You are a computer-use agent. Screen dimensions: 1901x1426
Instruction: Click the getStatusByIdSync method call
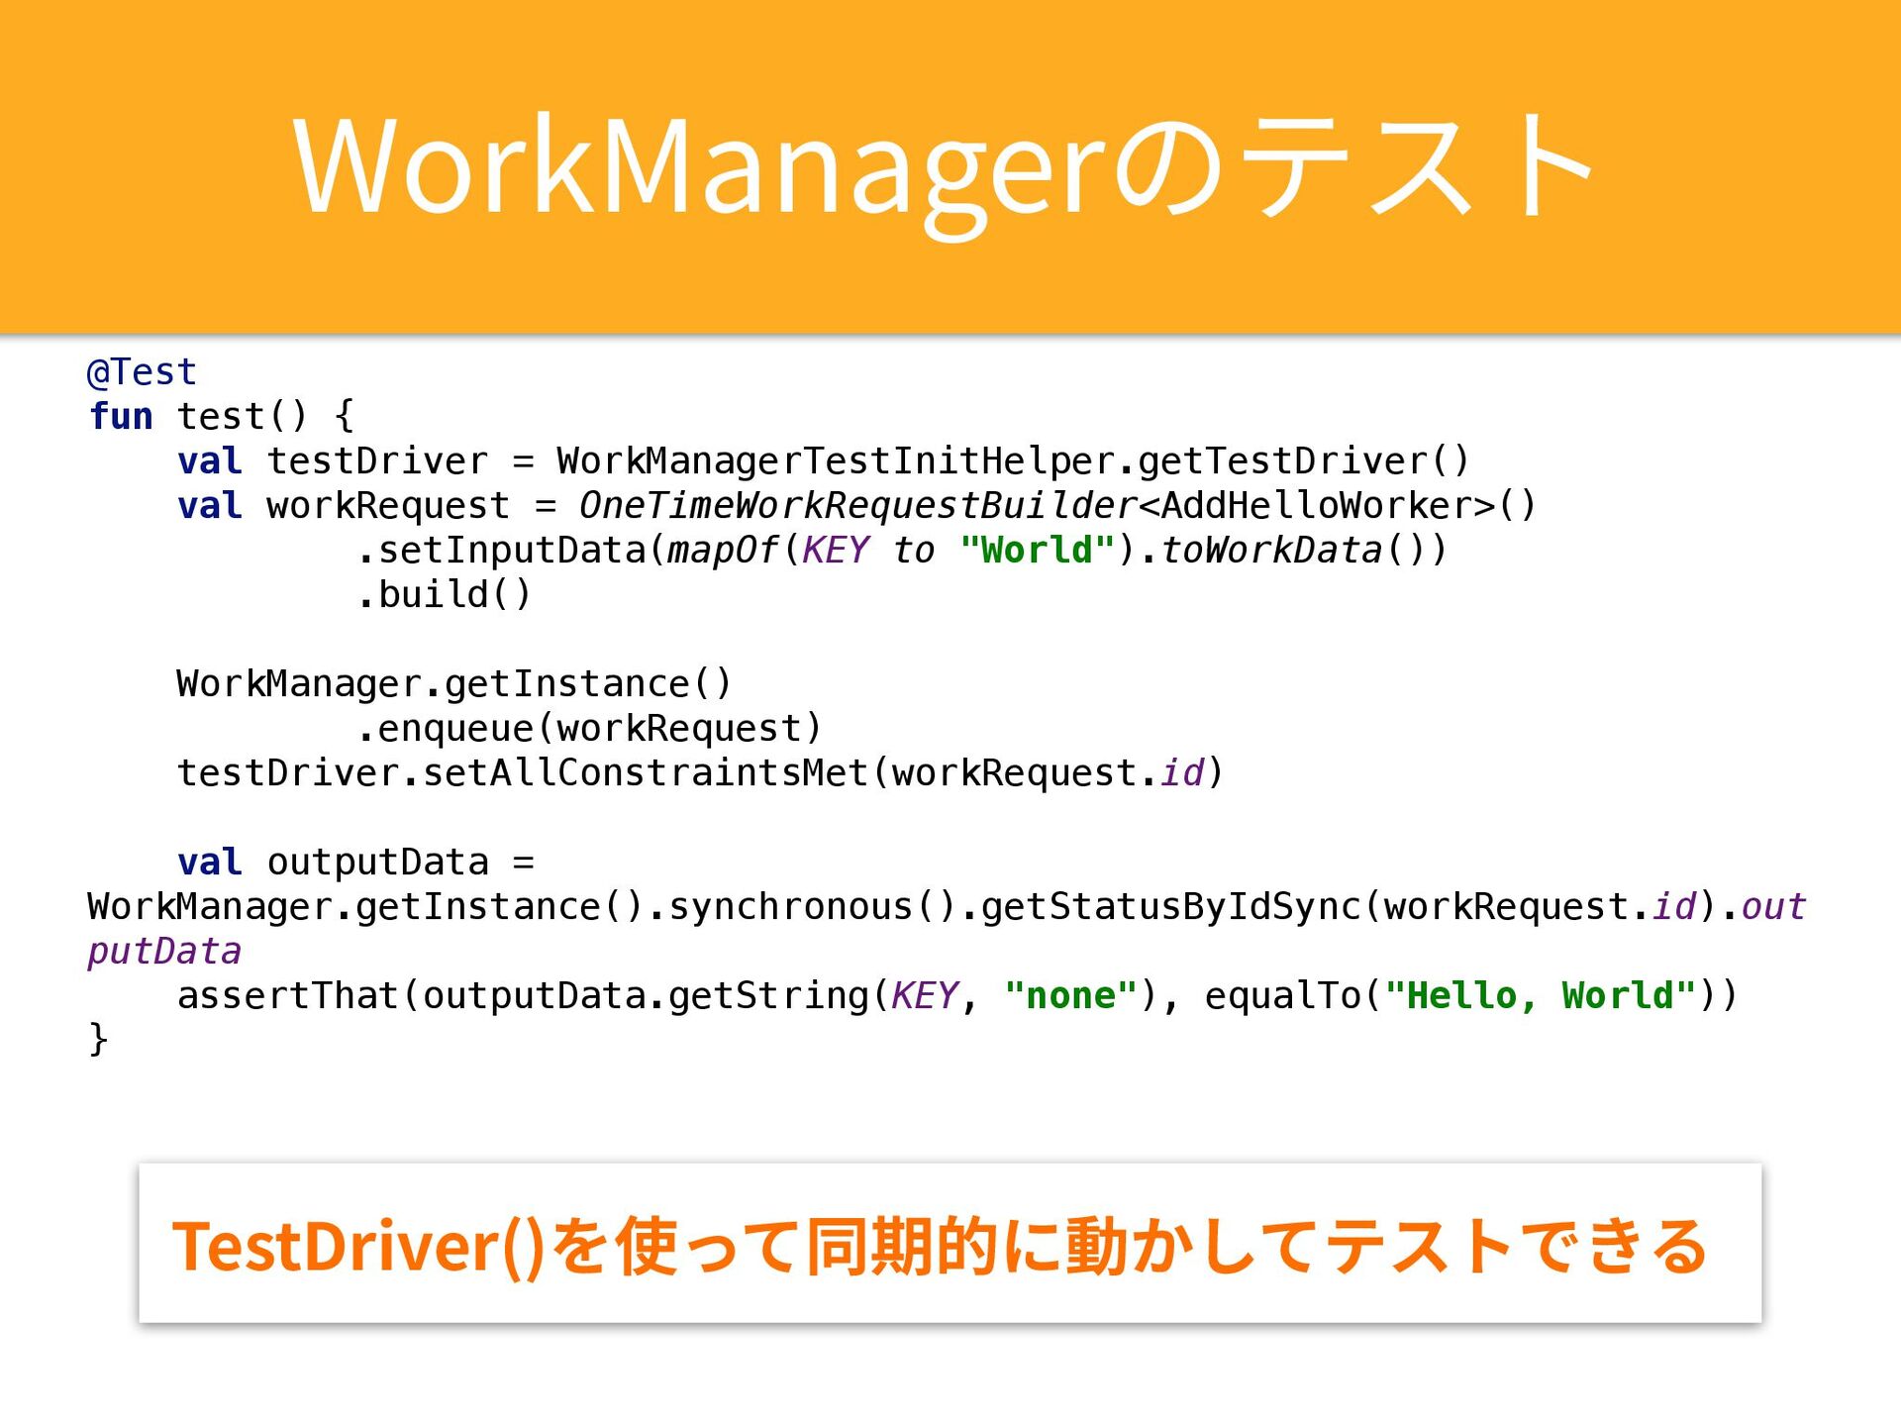tap(1170, 907)
